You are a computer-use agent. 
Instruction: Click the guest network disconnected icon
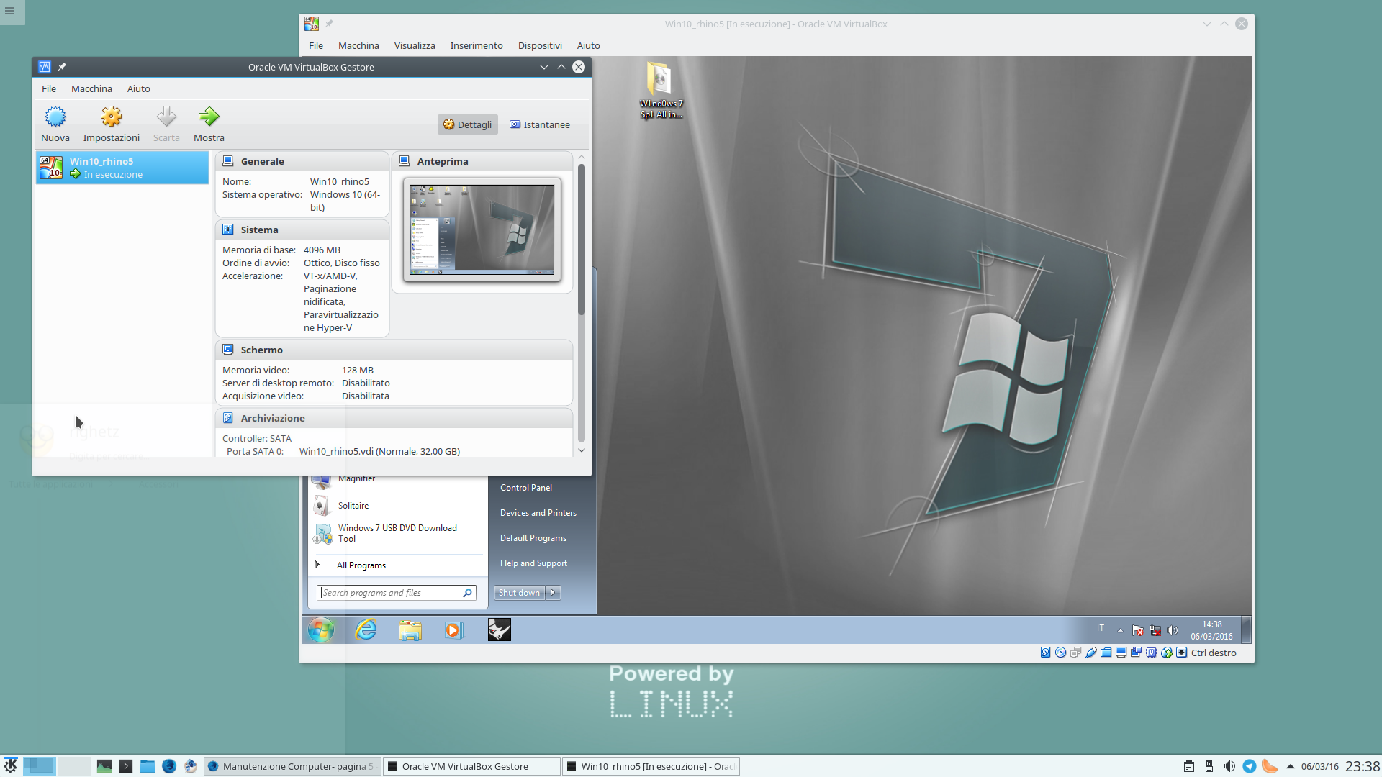[x=1155, y=630]
